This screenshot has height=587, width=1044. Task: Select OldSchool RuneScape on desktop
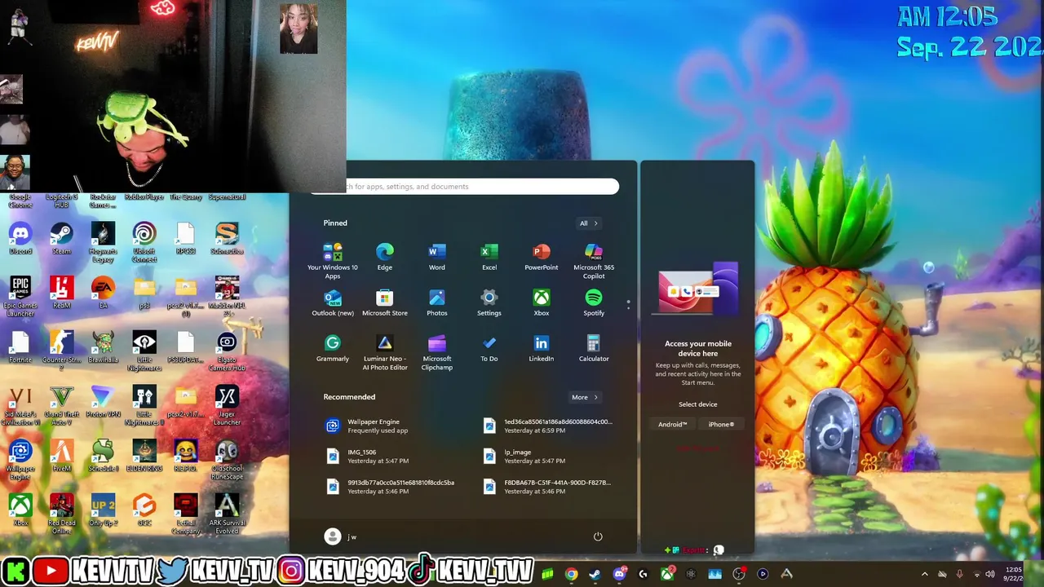[227, 460]
